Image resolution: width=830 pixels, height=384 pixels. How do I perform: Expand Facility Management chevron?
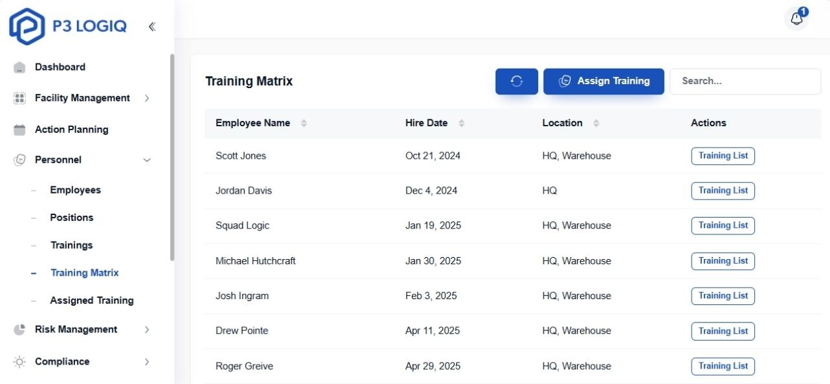[147, 98]
